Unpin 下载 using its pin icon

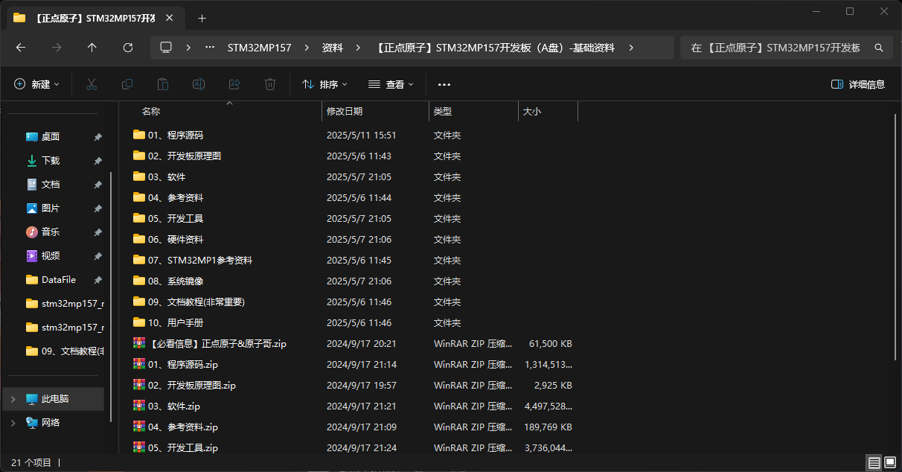(97, 161)
